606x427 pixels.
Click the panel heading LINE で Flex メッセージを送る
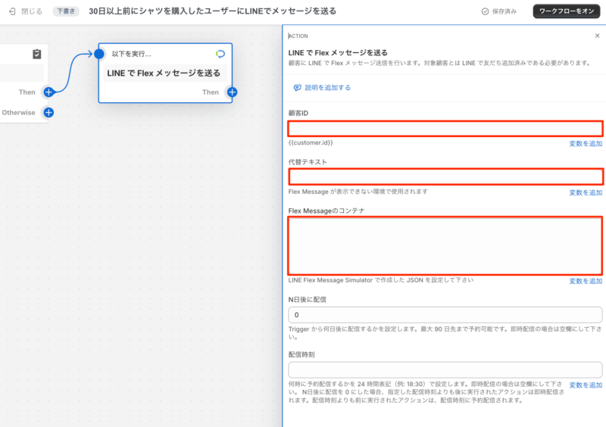click(338, 52)
